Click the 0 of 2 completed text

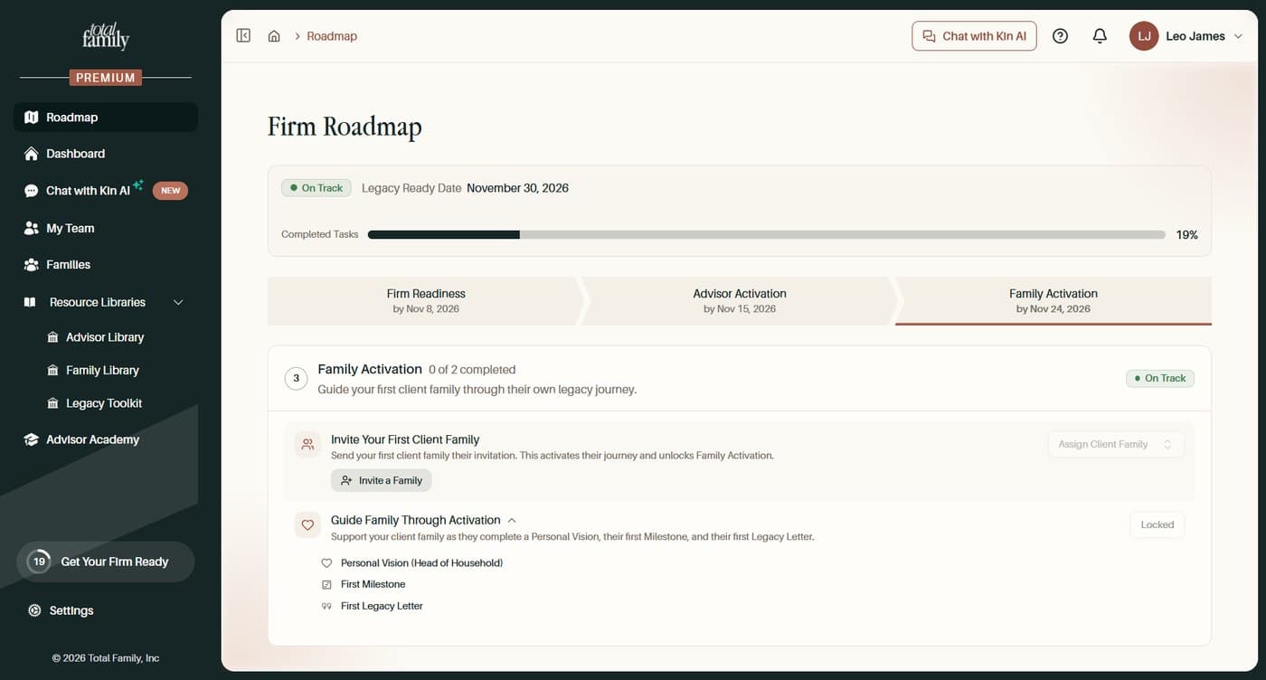(x=472, y=370)
